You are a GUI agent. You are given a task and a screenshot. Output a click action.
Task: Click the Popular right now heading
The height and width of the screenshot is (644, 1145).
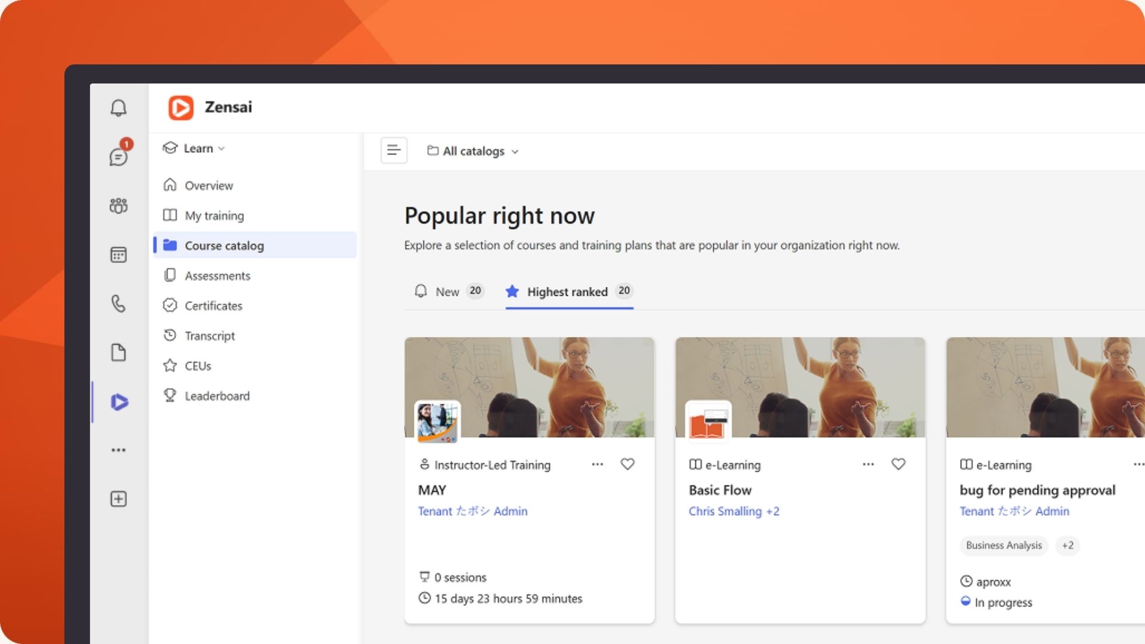499,215
